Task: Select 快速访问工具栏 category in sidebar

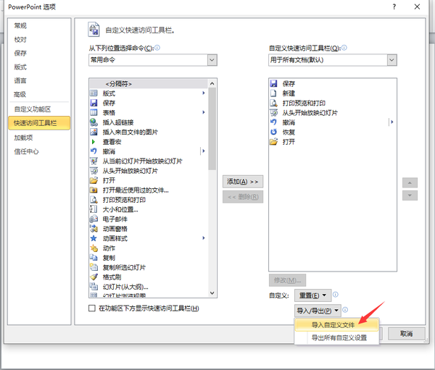Action: pyautogui.click(x=39, y=123)
